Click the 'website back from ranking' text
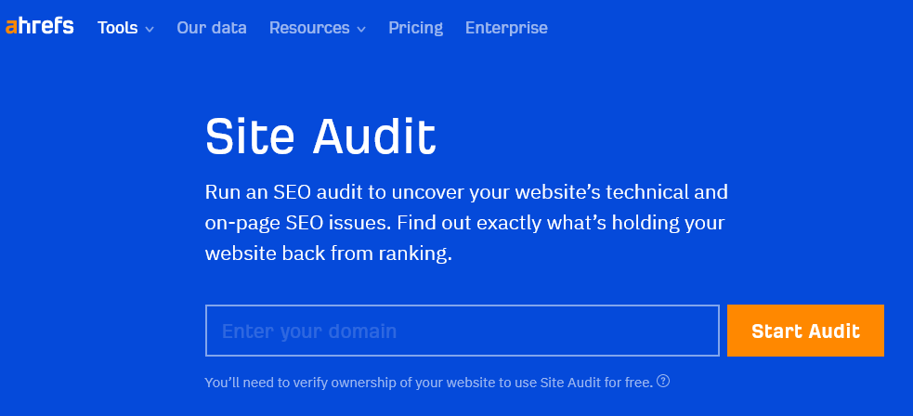This screenshot has width=913, height=416. coord(328,253)
